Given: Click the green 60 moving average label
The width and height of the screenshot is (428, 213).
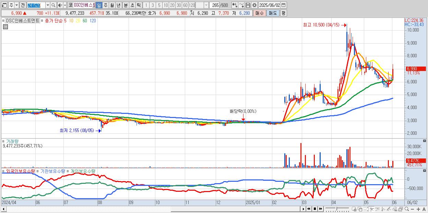Looking at the screenshot, I should click(85, 21).
